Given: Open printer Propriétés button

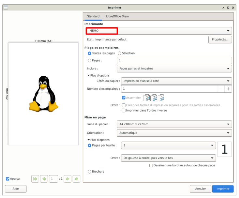Looking at the screenshot, I should point(220,39).
